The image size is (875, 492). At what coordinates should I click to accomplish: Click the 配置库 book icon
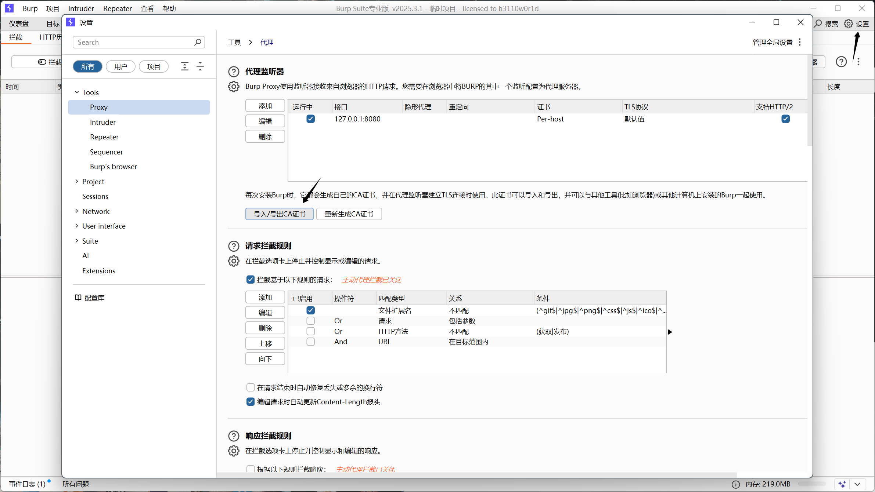pyautogui.click(x=78, y=298)
